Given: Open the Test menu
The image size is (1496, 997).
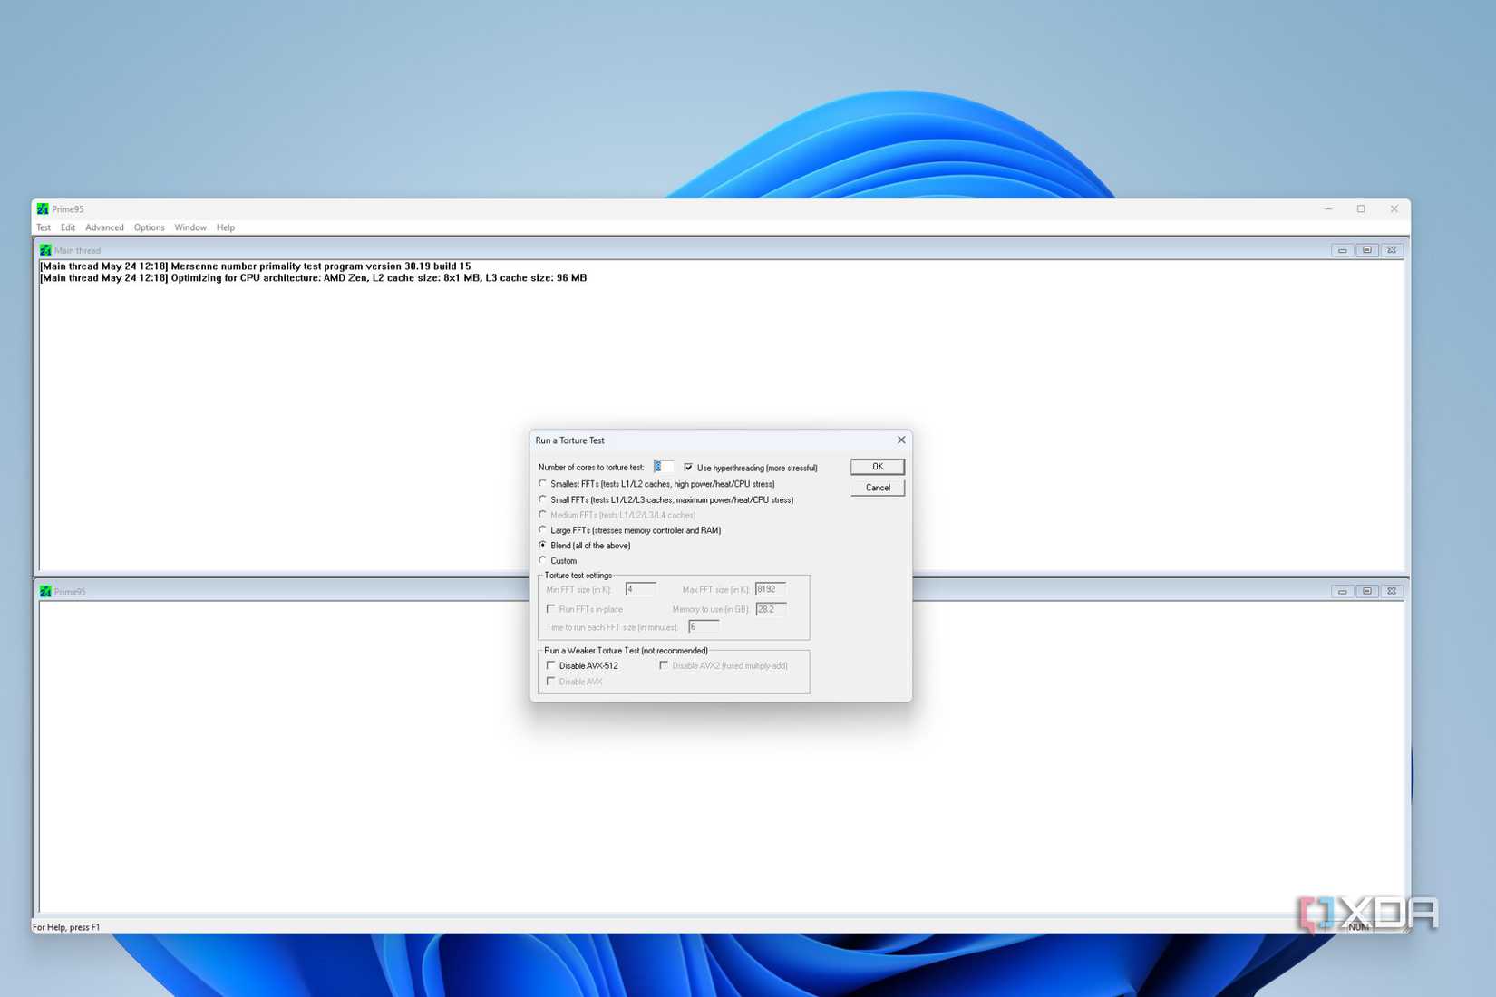Looking at the screenshot, I should [44, 227].
